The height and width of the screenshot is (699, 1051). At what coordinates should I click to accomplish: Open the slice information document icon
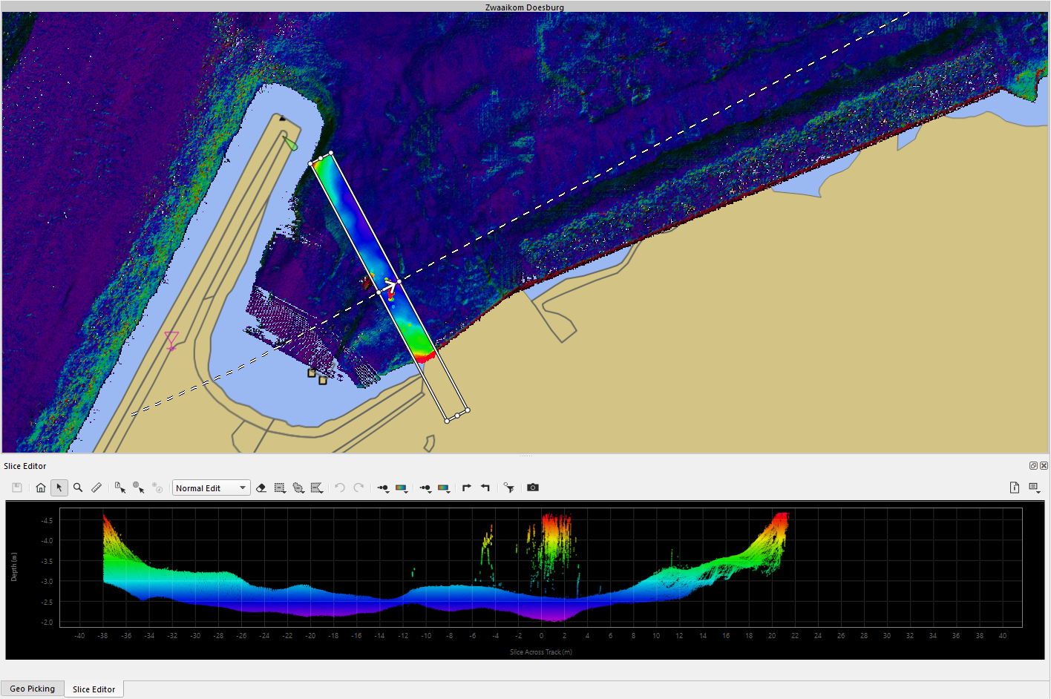click(x=1015, y=488)
